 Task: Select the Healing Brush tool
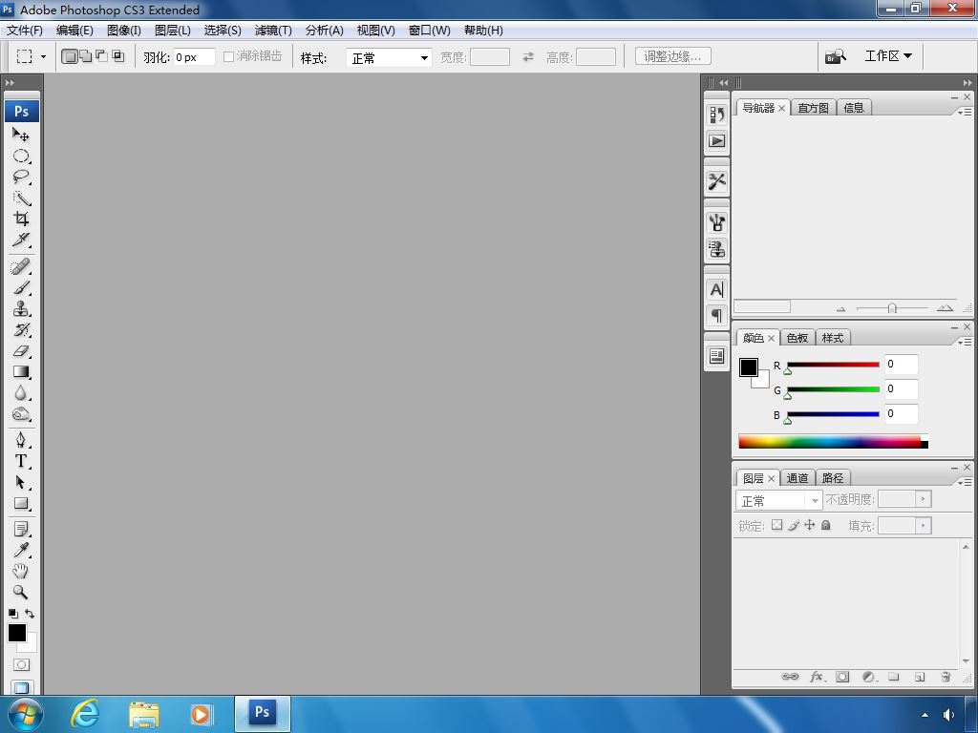pyautogui.click(x=21, y=267)
